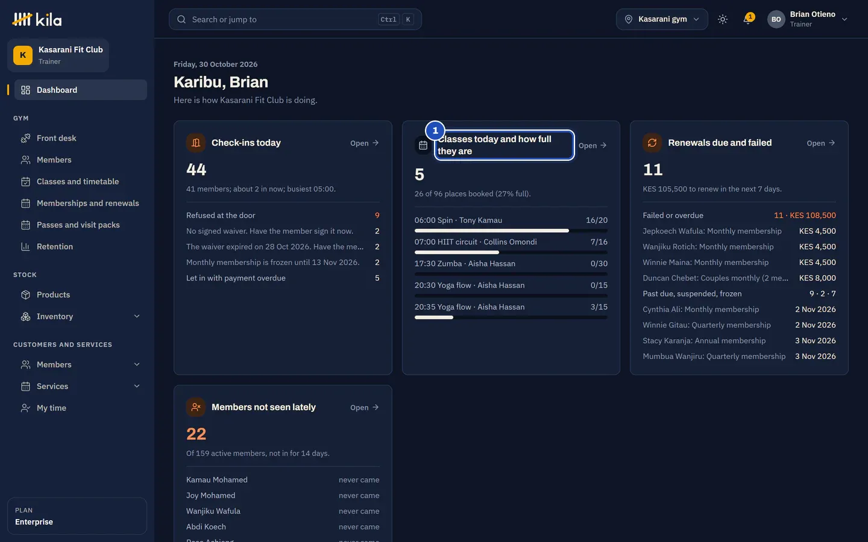Select the 17:30 Zumba · Aisha Hassan row
This screenshot has width=868, height=542.
click(511, 264)
